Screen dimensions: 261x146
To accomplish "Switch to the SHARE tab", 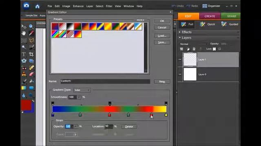I will click(x=231, y=16).
